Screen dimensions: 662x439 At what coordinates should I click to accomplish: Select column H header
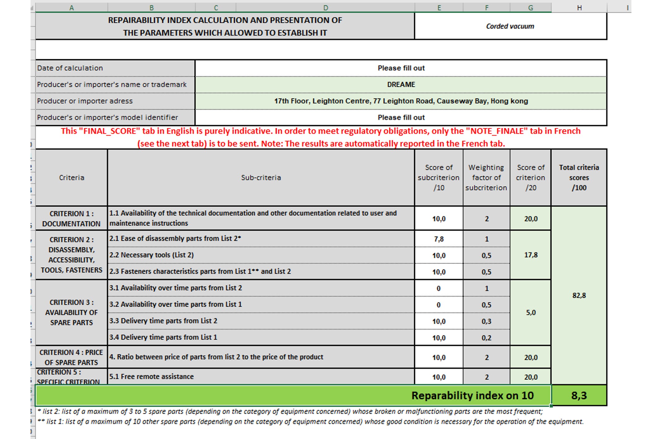tap(579, 8)
